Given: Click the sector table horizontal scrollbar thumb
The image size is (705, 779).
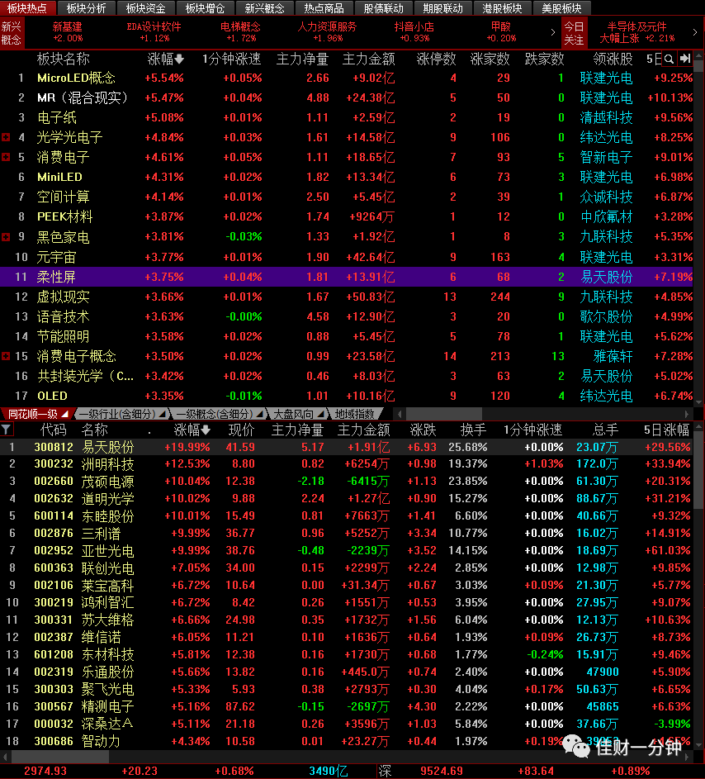Looking at the screenshot, I should click(x=444, y=414).
